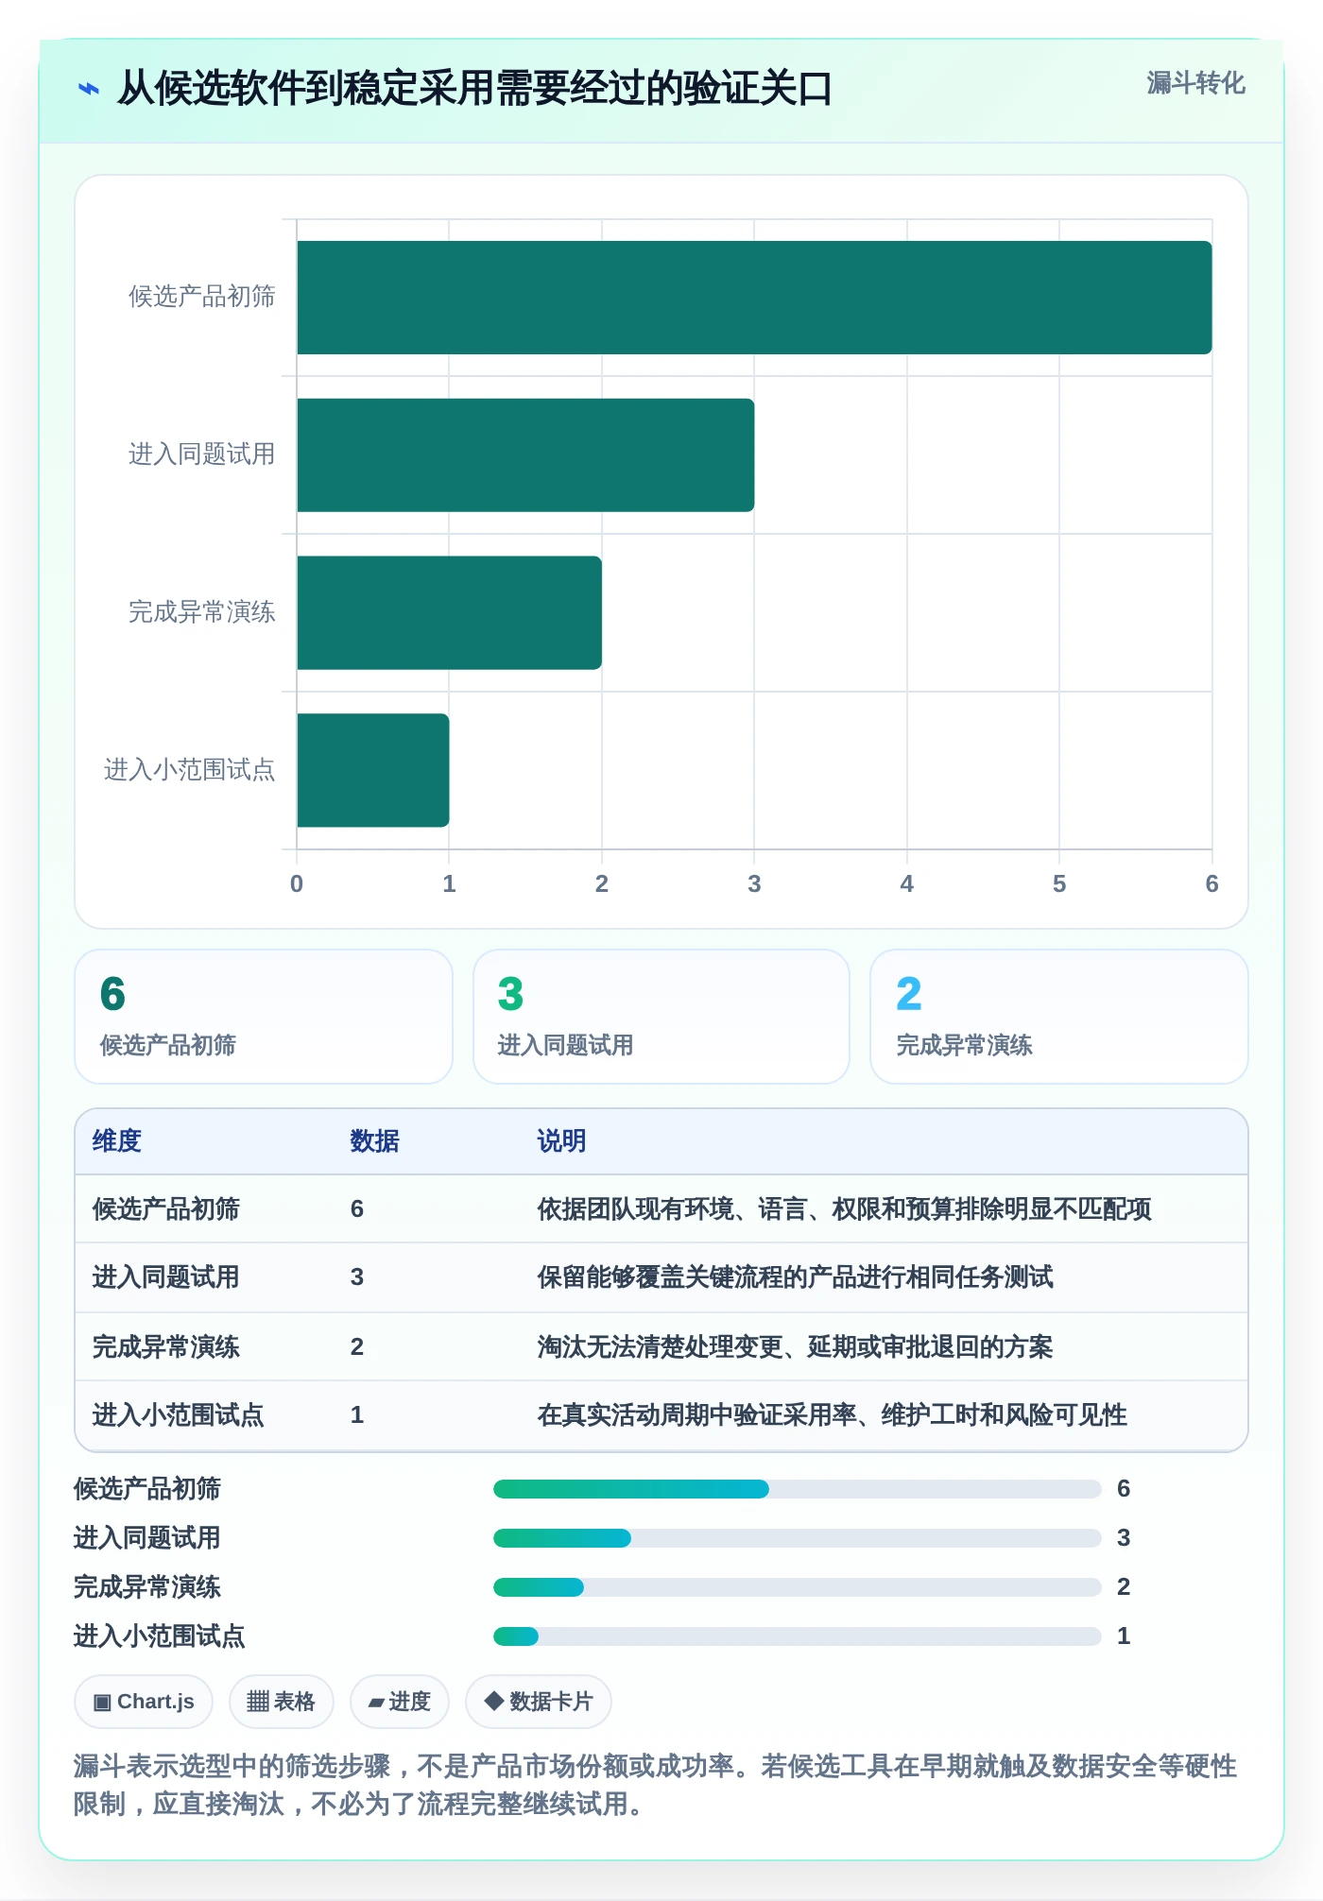Viewport: 1323px width, 1901px height.
Task: Click the 进入同题试用 bar in the chart
Action: [525, 455]
